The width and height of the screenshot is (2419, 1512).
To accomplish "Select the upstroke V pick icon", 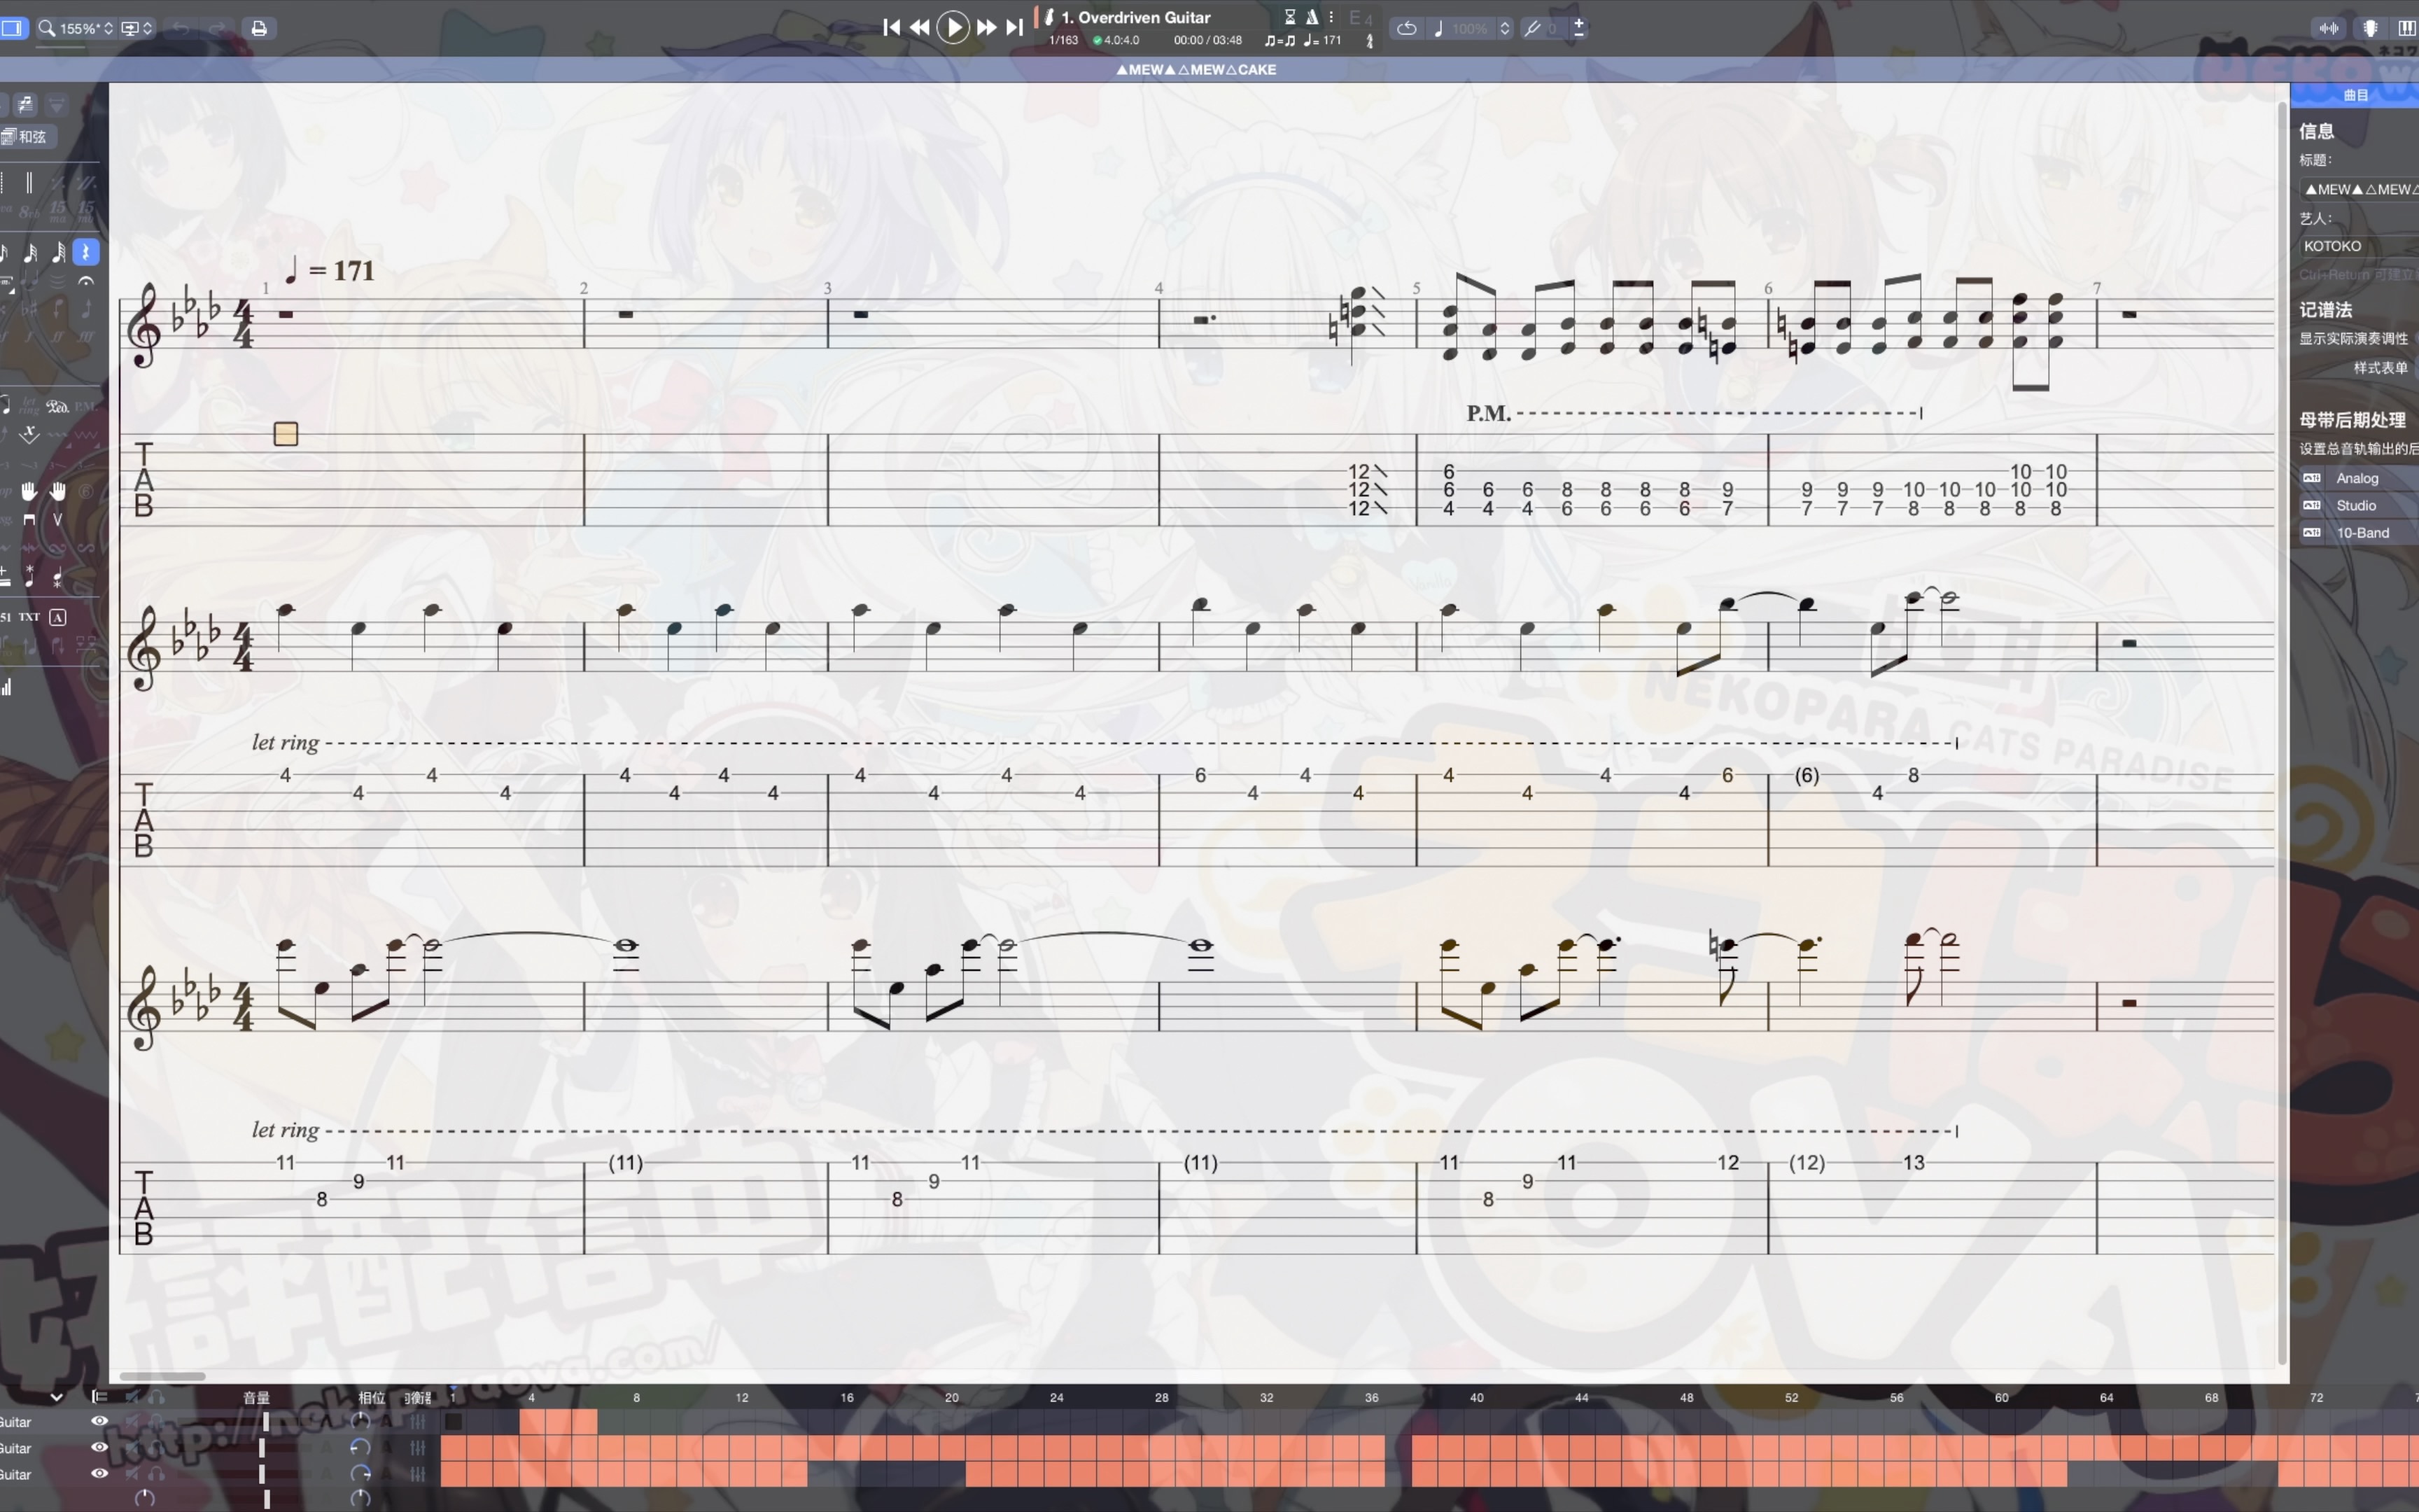I will [57, 520].
